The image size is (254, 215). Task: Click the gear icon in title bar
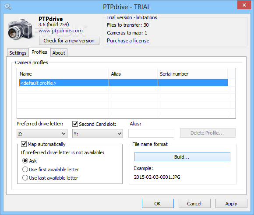click(x=8, y=7)
